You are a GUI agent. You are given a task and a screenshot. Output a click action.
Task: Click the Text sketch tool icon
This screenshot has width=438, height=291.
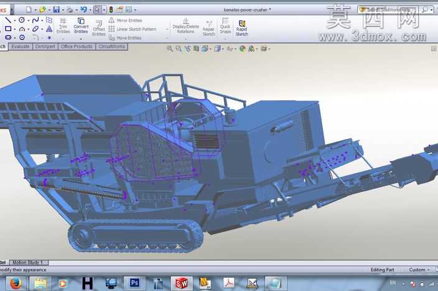pos(49,29)
